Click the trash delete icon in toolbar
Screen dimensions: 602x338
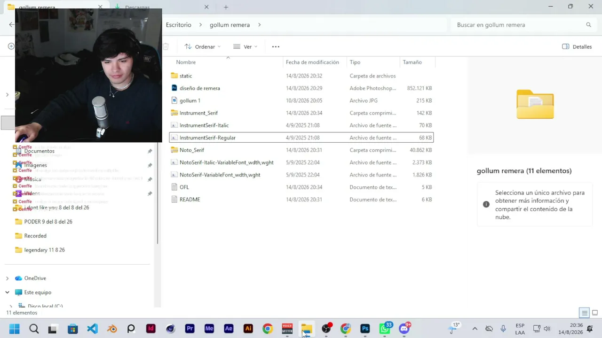pos(166,46)
